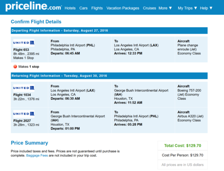Click the Confirm Flight Details heading
Image resolution: width=224 pixels, height=171 pixels.
tap(36, 22)
